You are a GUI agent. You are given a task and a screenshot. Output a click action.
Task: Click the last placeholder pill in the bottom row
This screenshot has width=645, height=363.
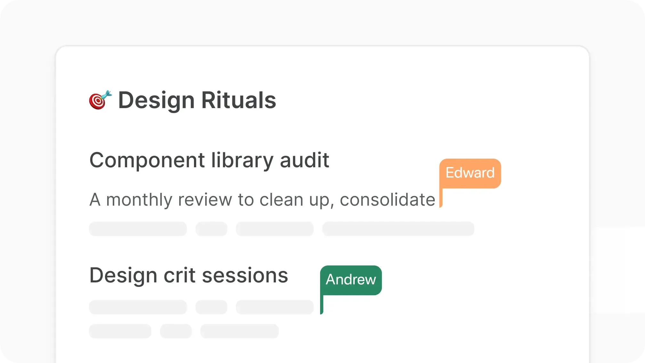[x=239, y=331]
